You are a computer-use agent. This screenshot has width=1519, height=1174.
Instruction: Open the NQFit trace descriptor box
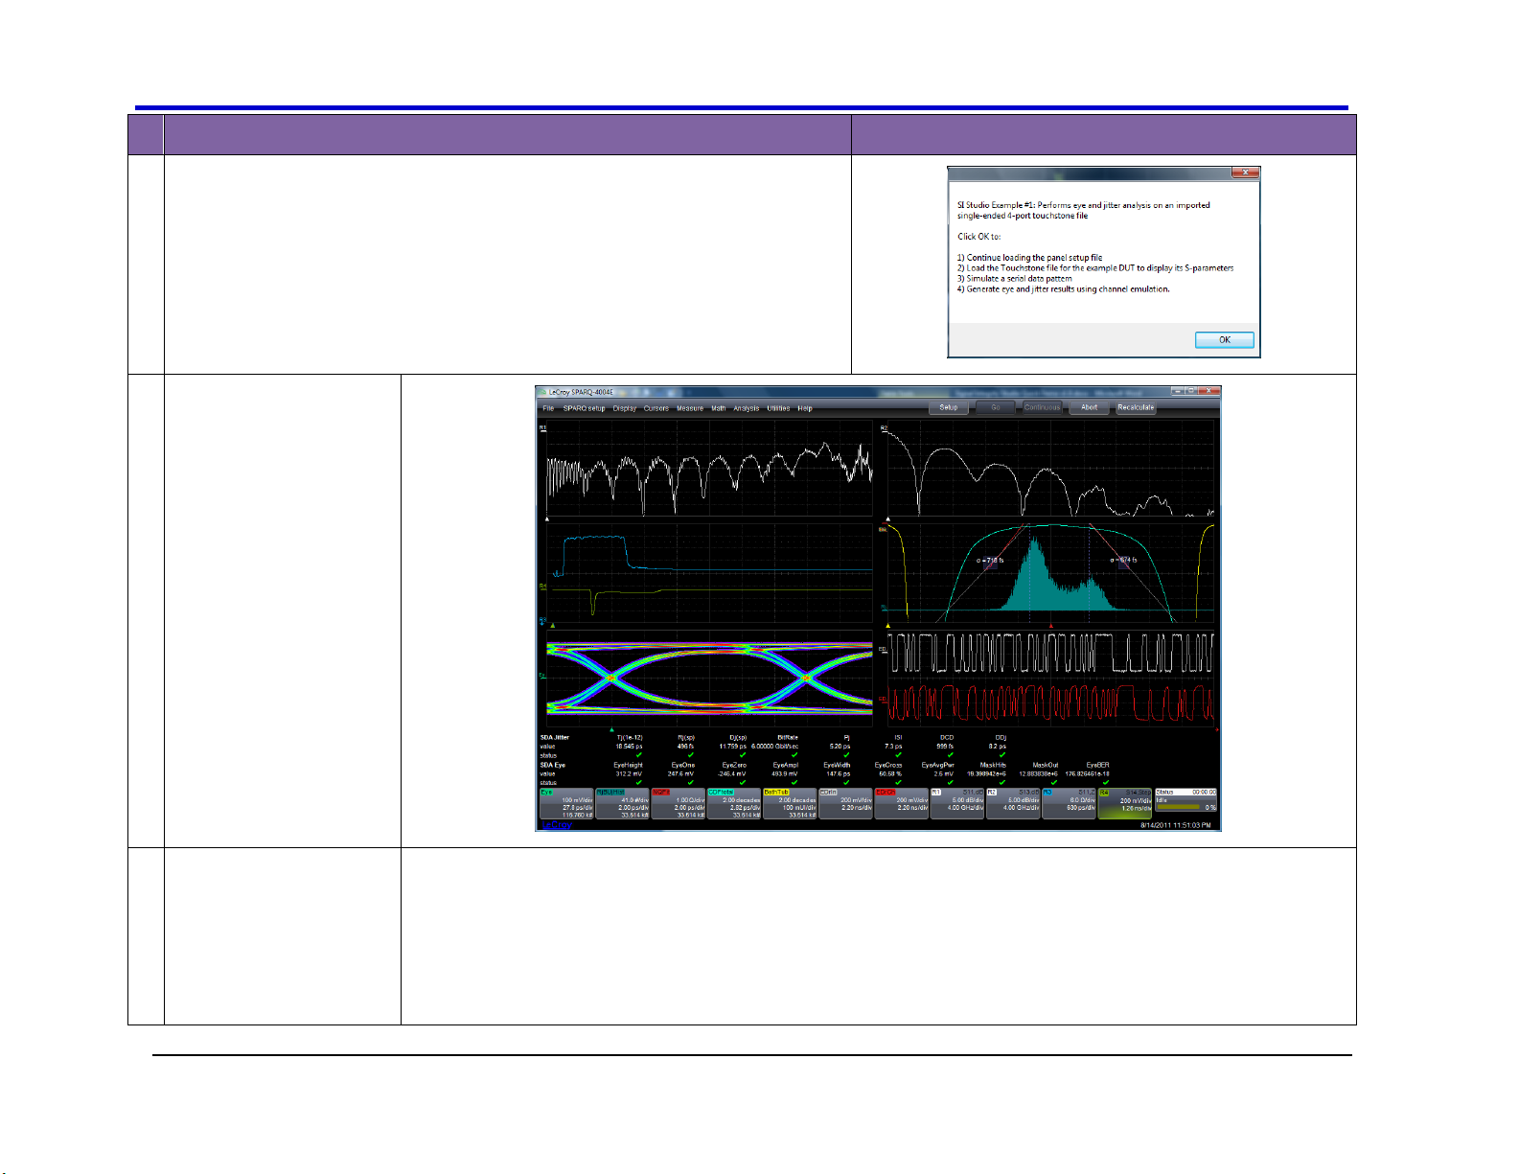(x=678, y=804)
